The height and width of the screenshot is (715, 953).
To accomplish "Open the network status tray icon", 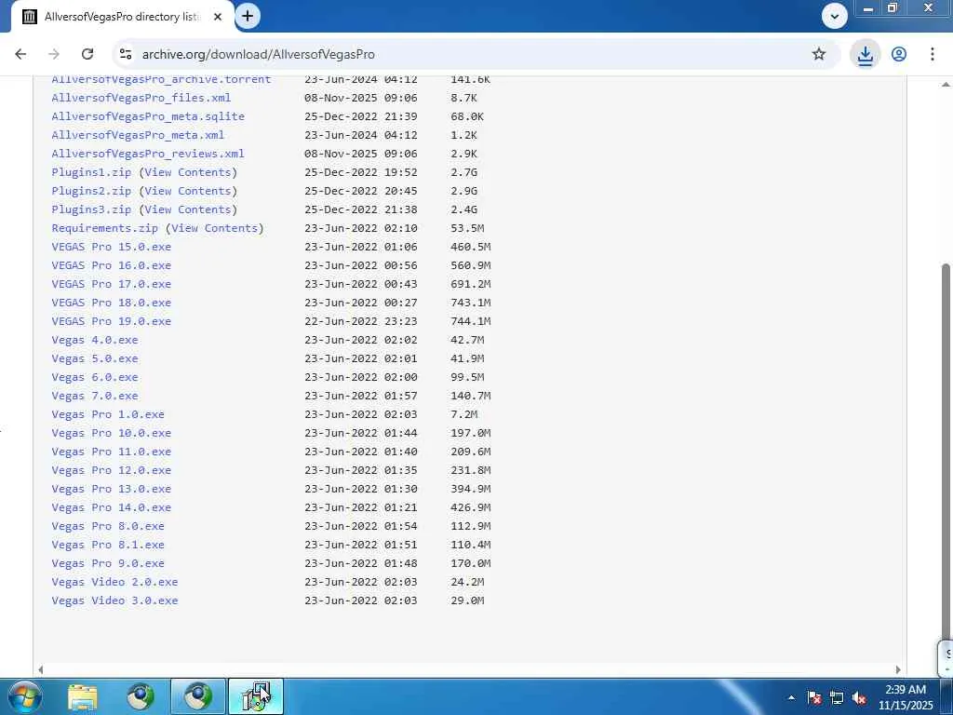I will click(x=837, y=697).
